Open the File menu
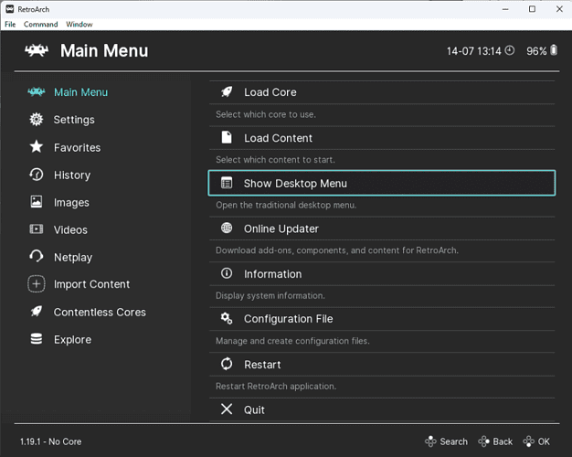Viewport: 572px width, 457px height. pos(10,25)
